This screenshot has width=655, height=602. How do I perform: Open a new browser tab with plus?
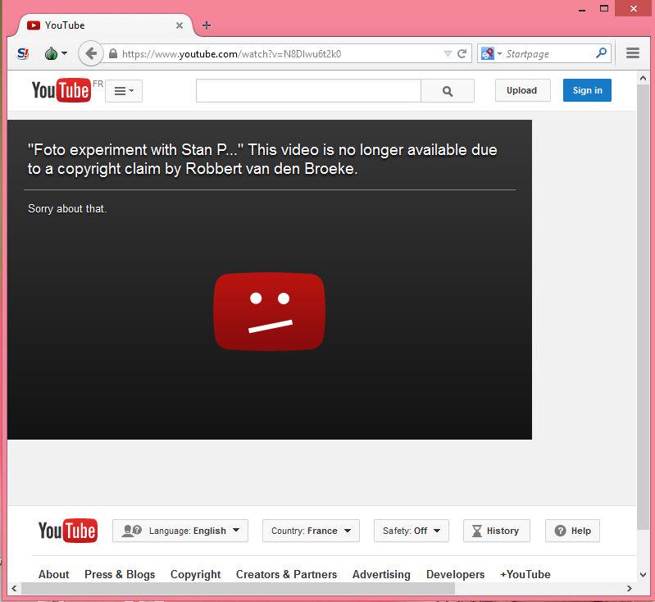click(206, 25)
